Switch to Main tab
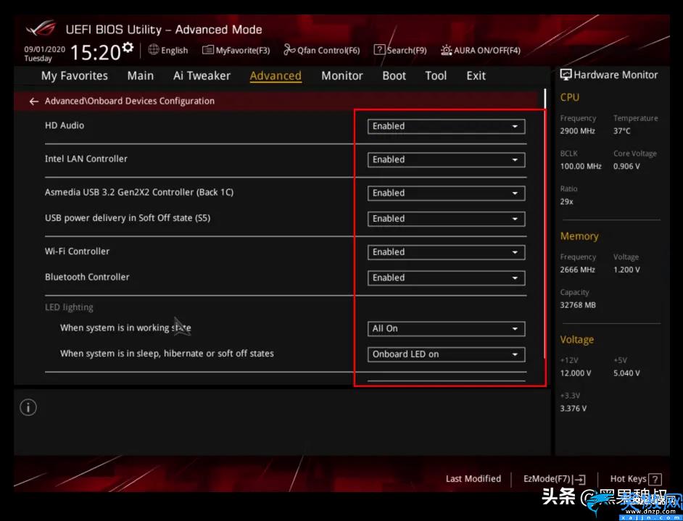683x521 pixels. [x=140, y=76]
